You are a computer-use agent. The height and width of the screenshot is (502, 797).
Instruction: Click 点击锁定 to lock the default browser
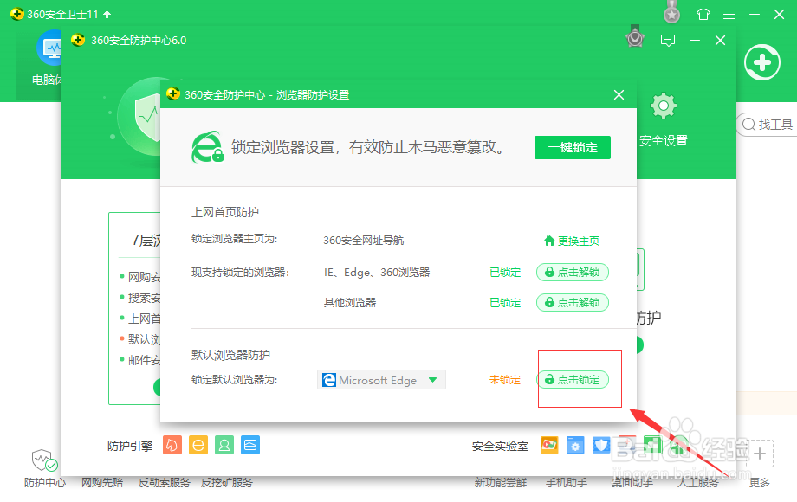point(573,380)
